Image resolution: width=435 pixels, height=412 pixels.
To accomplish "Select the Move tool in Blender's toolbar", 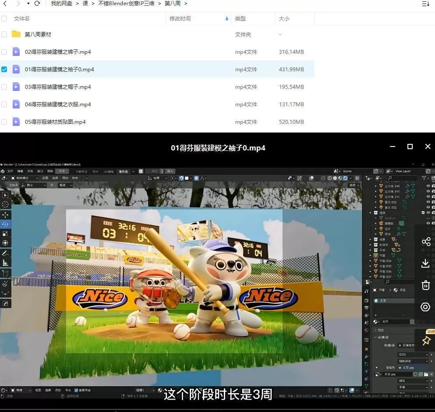I will pyautogui.click(x=5, y=215).
